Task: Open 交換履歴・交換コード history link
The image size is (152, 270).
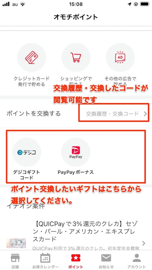Action: 112,114
